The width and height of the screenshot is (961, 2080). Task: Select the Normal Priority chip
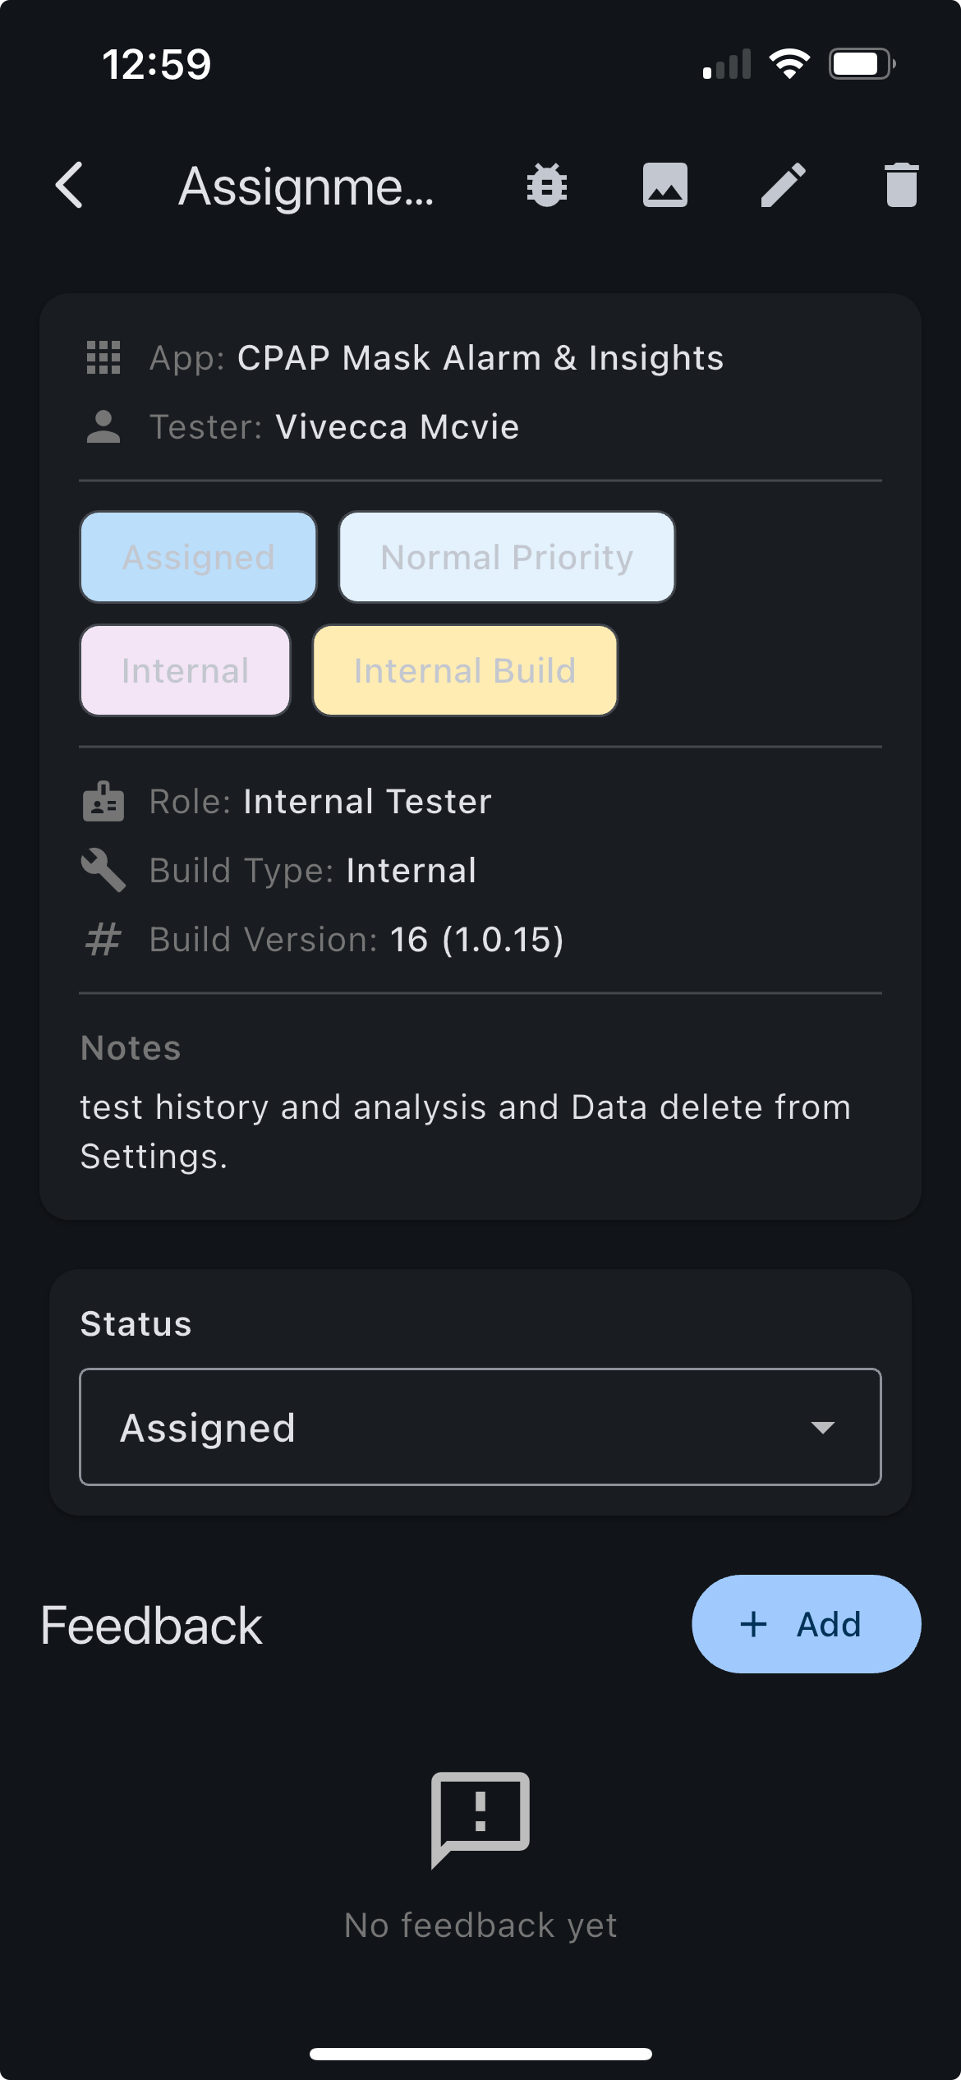[506, 557]
